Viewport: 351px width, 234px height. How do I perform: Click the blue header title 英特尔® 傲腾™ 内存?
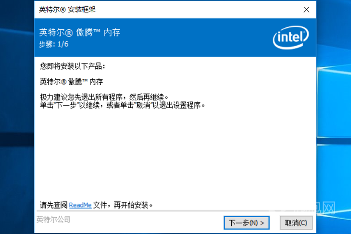tap(80, 33)
